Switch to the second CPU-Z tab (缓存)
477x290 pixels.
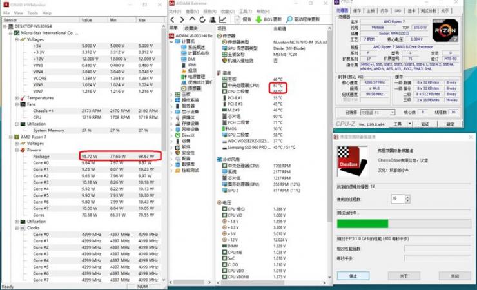[x=357, y=11]
